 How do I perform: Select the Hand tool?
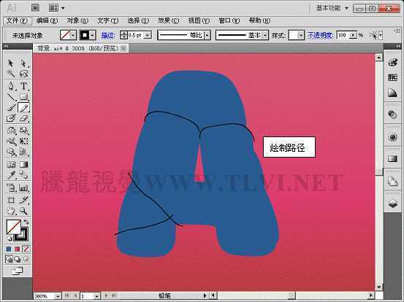click(x=10, y=211)
